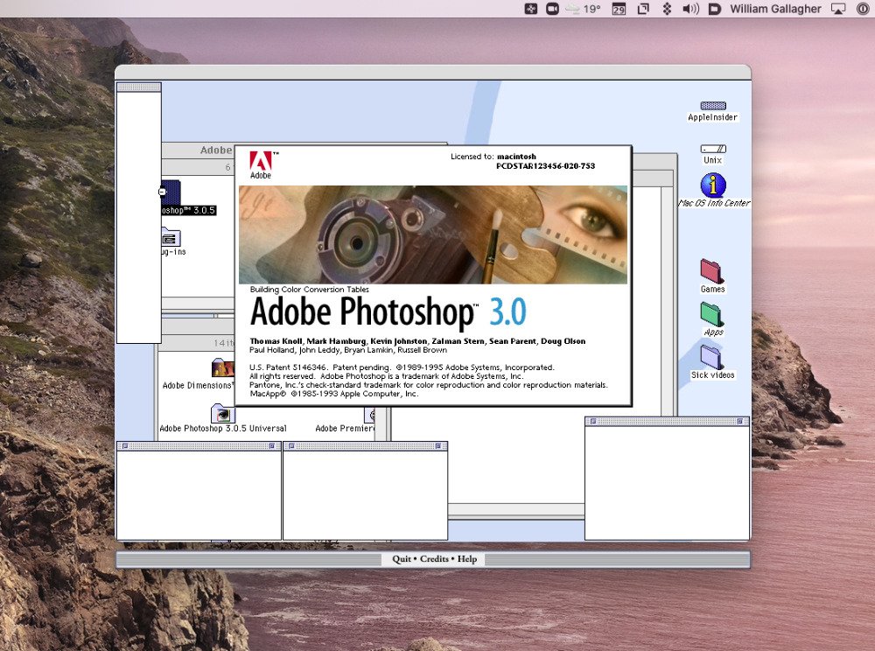This screenshot has height=651, width=875.
Task: Select the Adobe Photoshop 3.0.5 Universal folder
Action: pyautogui.click(x=222, y=413)
